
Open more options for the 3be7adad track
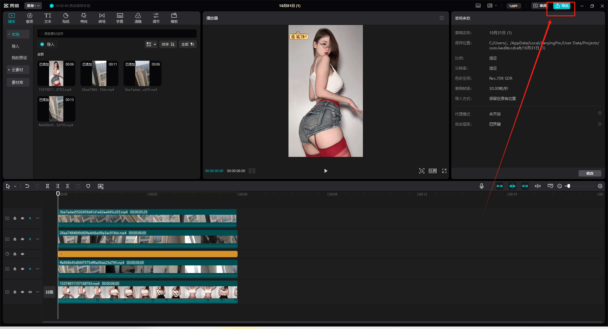(38, 218)
